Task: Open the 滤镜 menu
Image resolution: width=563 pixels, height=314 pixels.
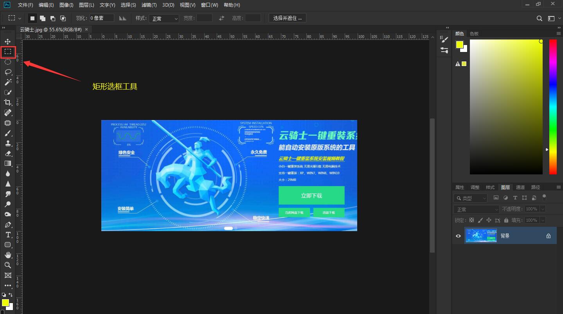Action: (x=149, y=5)
